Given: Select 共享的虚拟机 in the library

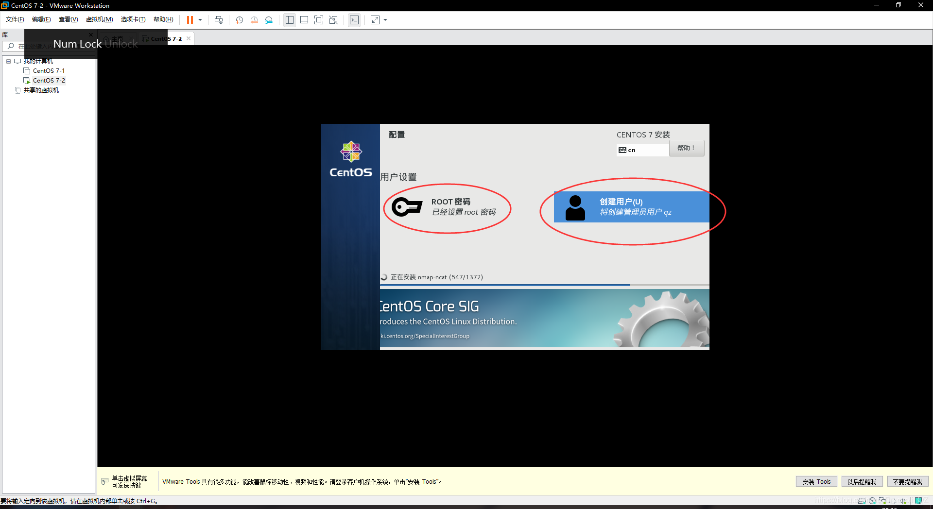Looking at the screenshot, I should pos(41,90).
